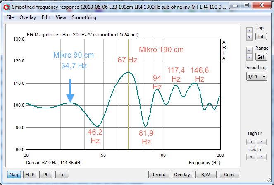The width and height of the screenshot is (274, 185).
Task: Switch to Mag magnitude view
Action: tap(14, 175)
